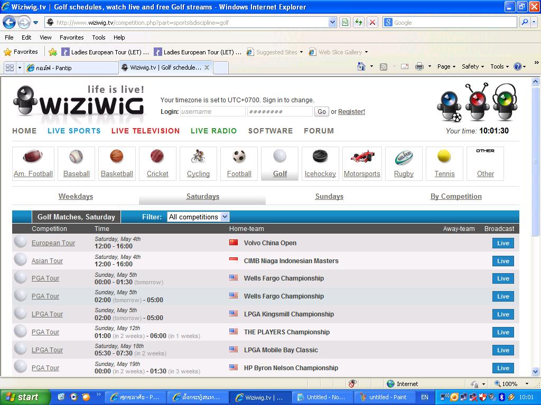
Task: Expand the Suggested Sites dropdown
Action: (x=301, y=52)
